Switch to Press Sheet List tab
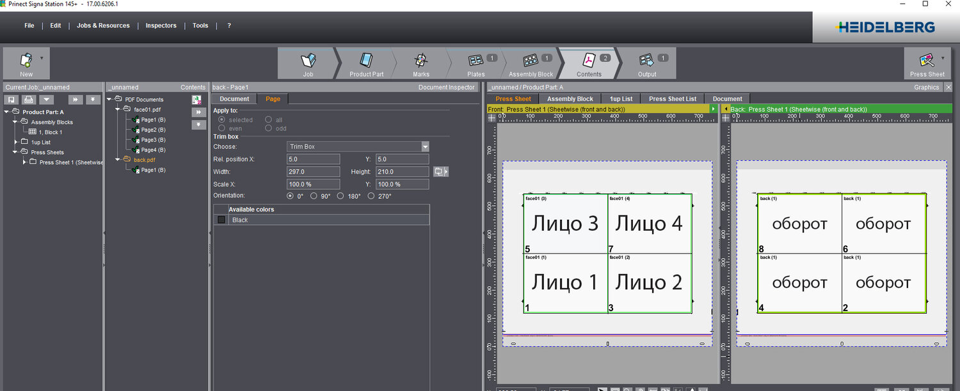 pos(673,99)
